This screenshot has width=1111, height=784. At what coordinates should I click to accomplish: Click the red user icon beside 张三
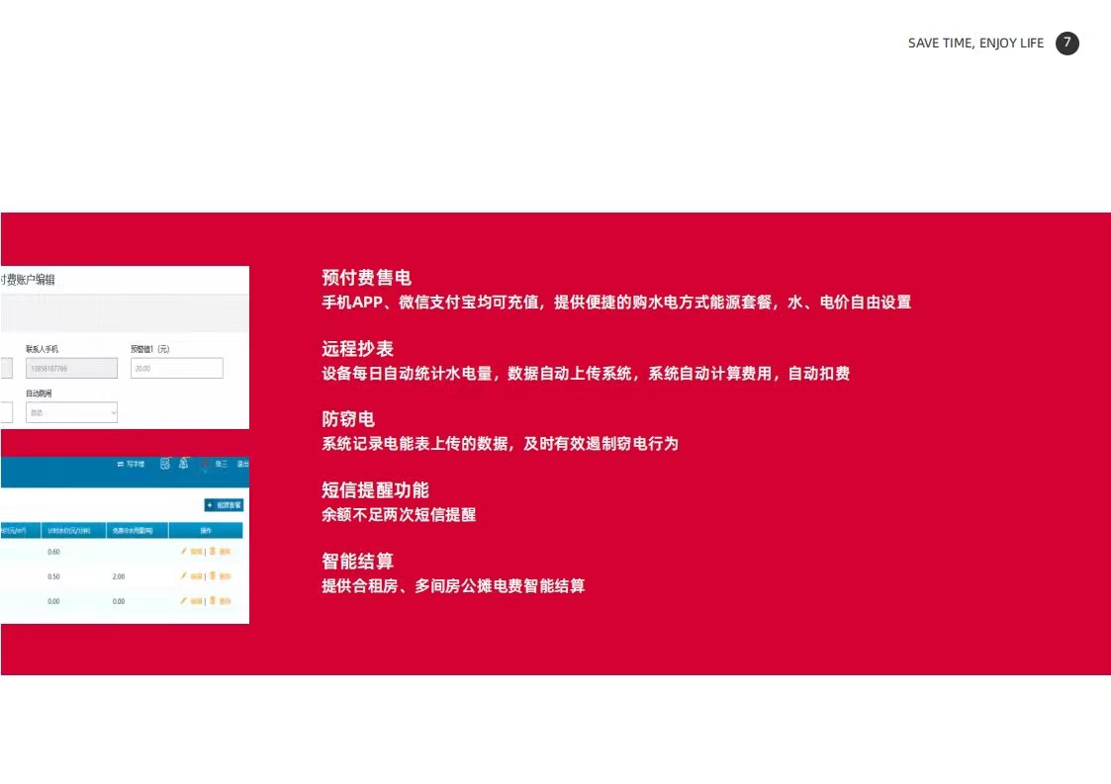click(x=206, y=464)
